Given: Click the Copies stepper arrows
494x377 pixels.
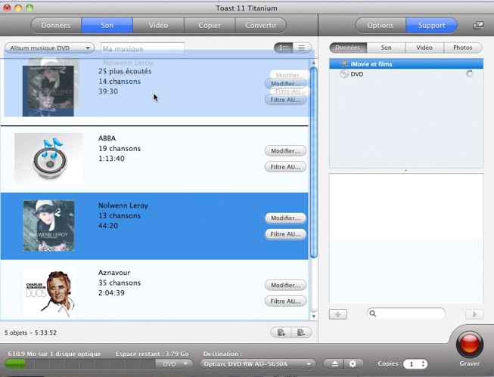Looking at the screenshot, I should [424, 364].
